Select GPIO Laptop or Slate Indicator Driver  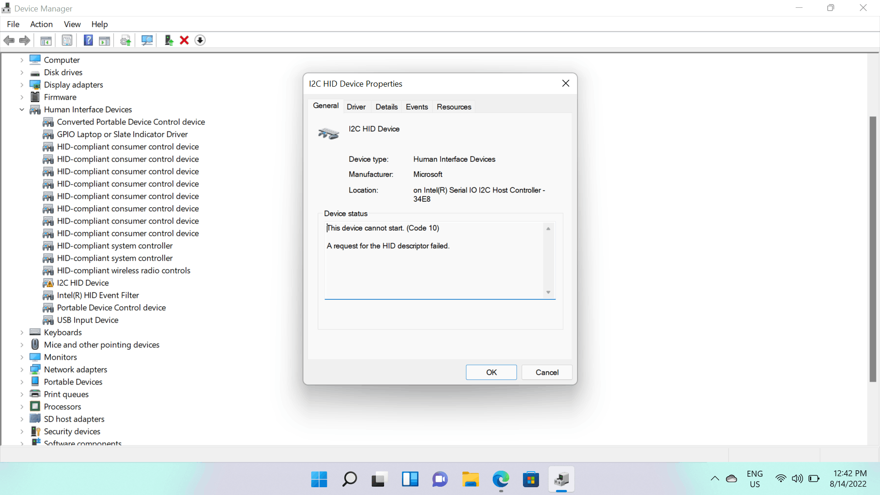coord(122,134)
